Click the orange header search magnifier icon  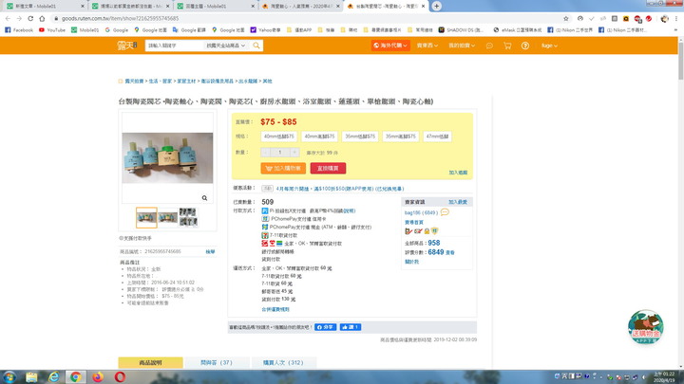click(x=256, y=46)
